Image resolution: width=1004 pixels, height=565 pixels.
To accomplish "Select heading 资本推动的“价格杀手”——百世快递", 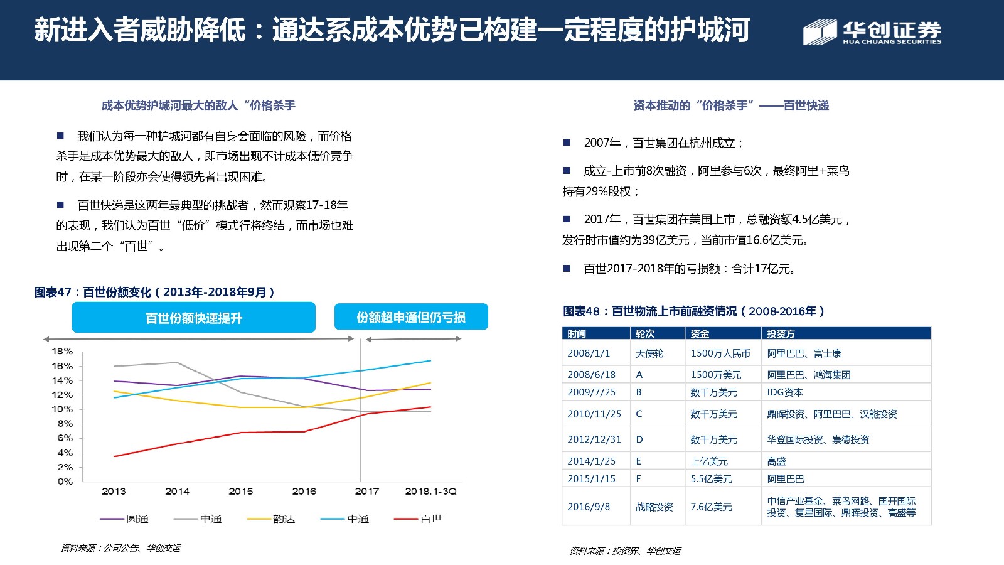I will 731,105.
